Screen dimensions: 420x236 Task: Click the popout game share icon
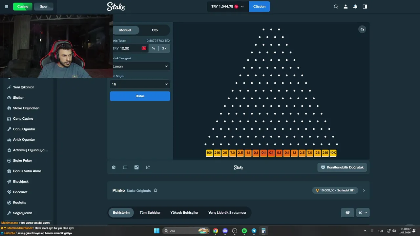[148, 167]
